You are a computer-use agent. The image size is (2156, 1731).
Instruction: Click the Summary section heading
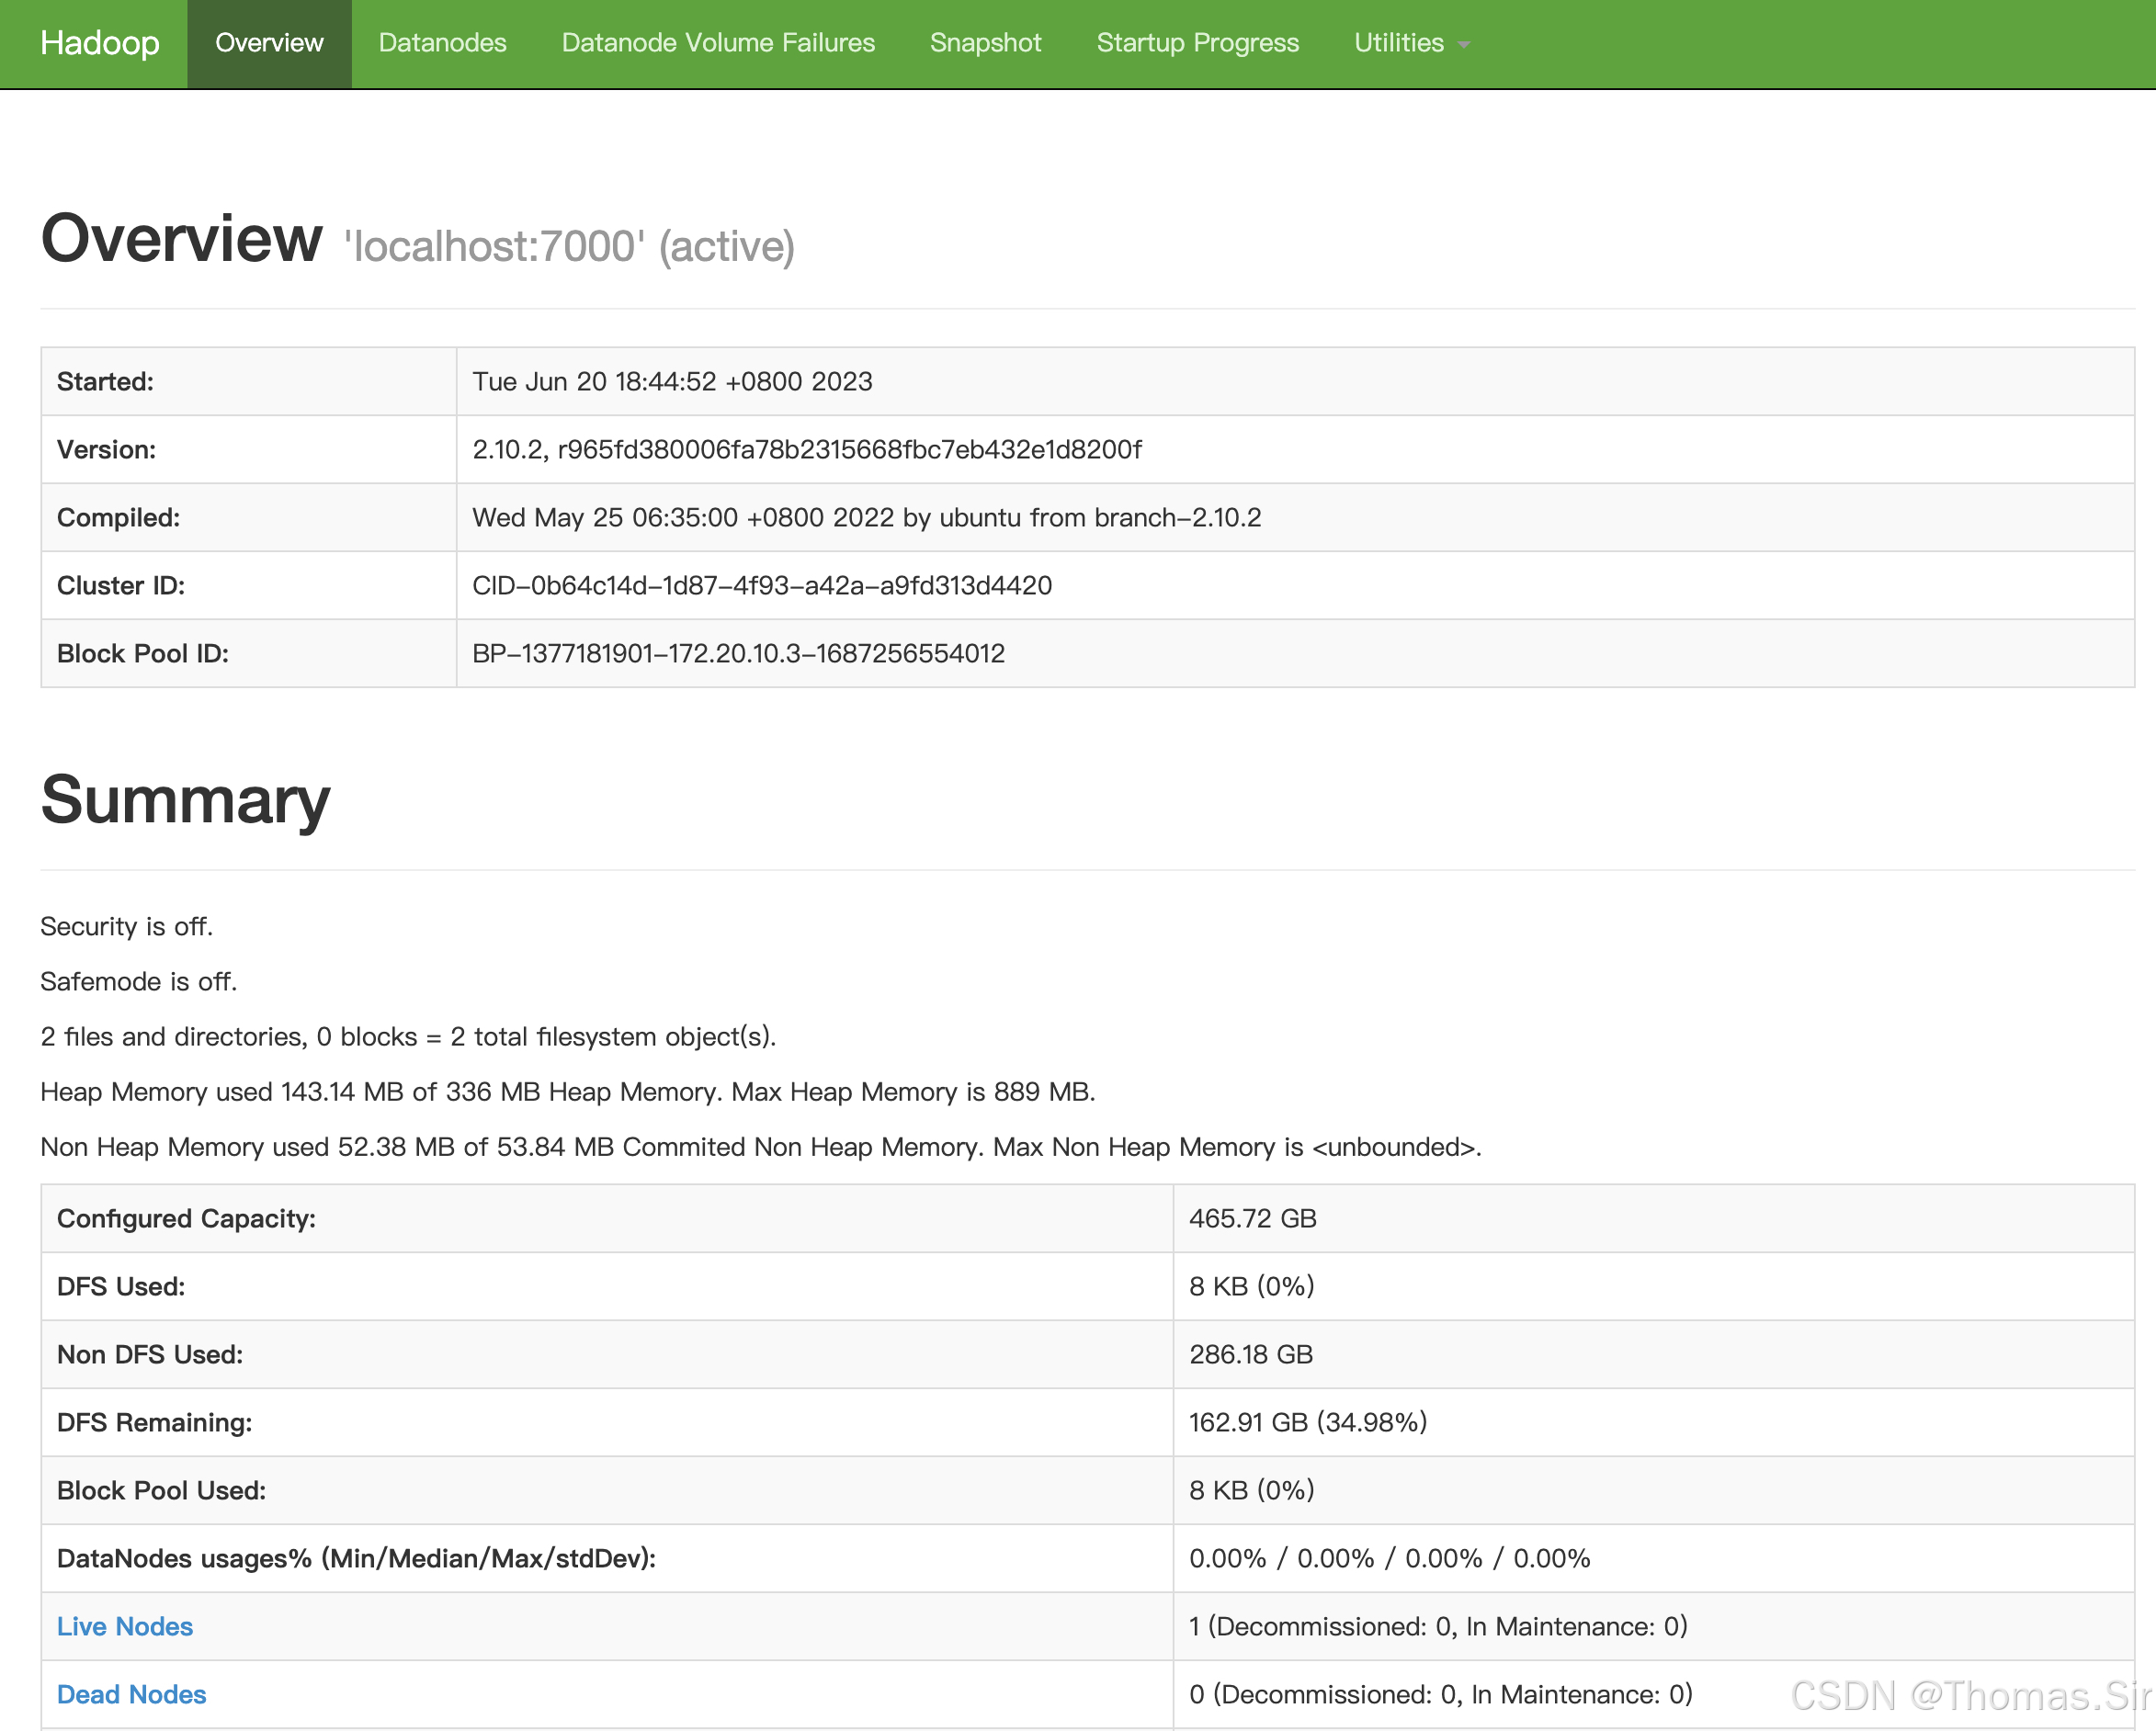[x=185, y=800]
